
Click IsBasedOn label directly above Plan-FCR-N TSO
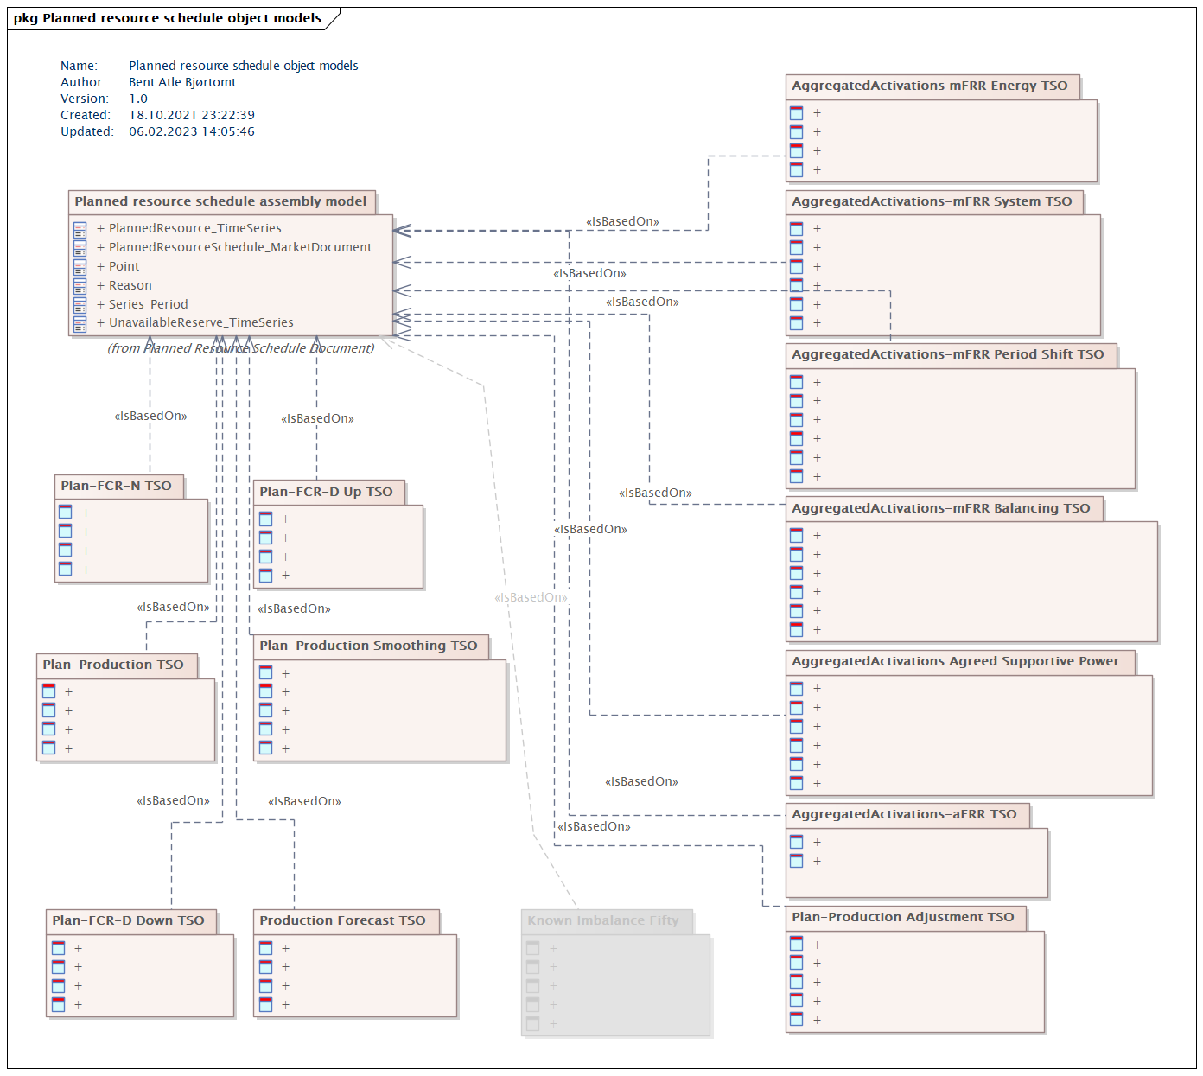coord(150,416)
